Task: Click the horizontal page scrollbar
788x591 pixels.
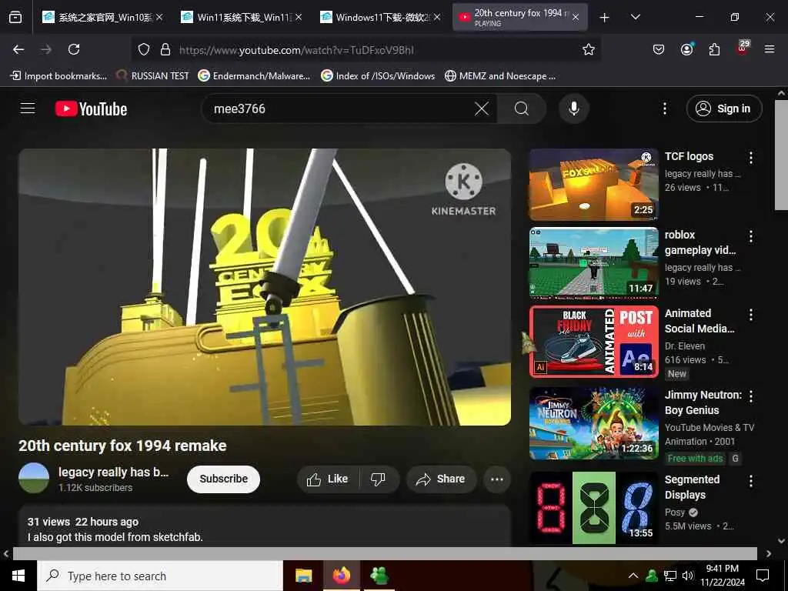Action: click(385, 553)
